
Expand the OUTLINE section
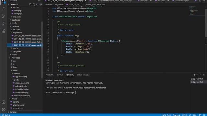[x=13, y=112]
